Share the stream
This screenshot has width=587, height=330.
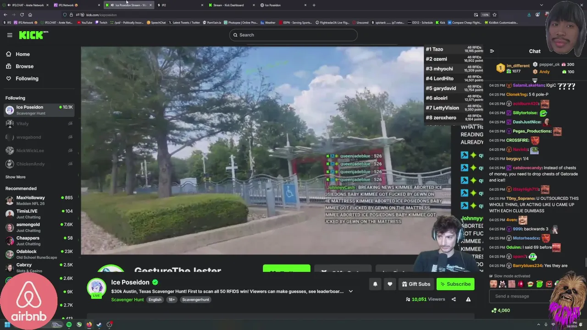454,299
